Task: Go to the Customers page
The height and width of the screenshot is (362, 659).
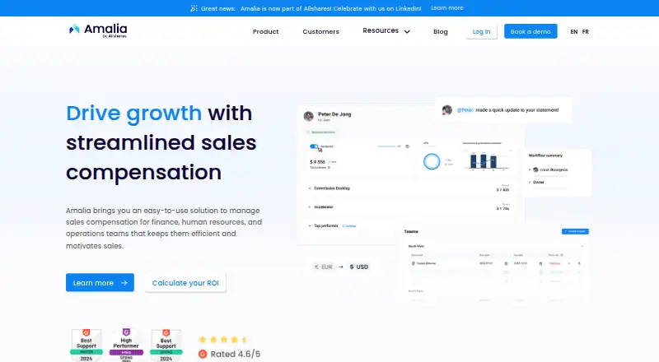Action: 320,31
